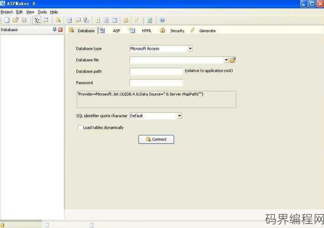Open the Project menu
Image resolution: width=324 pixels, height=228 pixels.
(7, 12)
